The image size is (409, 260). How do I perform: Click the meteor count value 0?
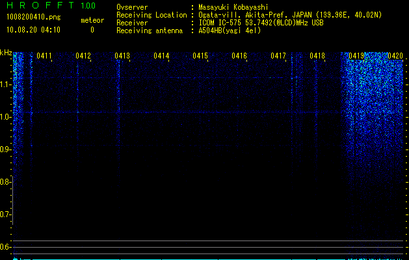(92, 30)
